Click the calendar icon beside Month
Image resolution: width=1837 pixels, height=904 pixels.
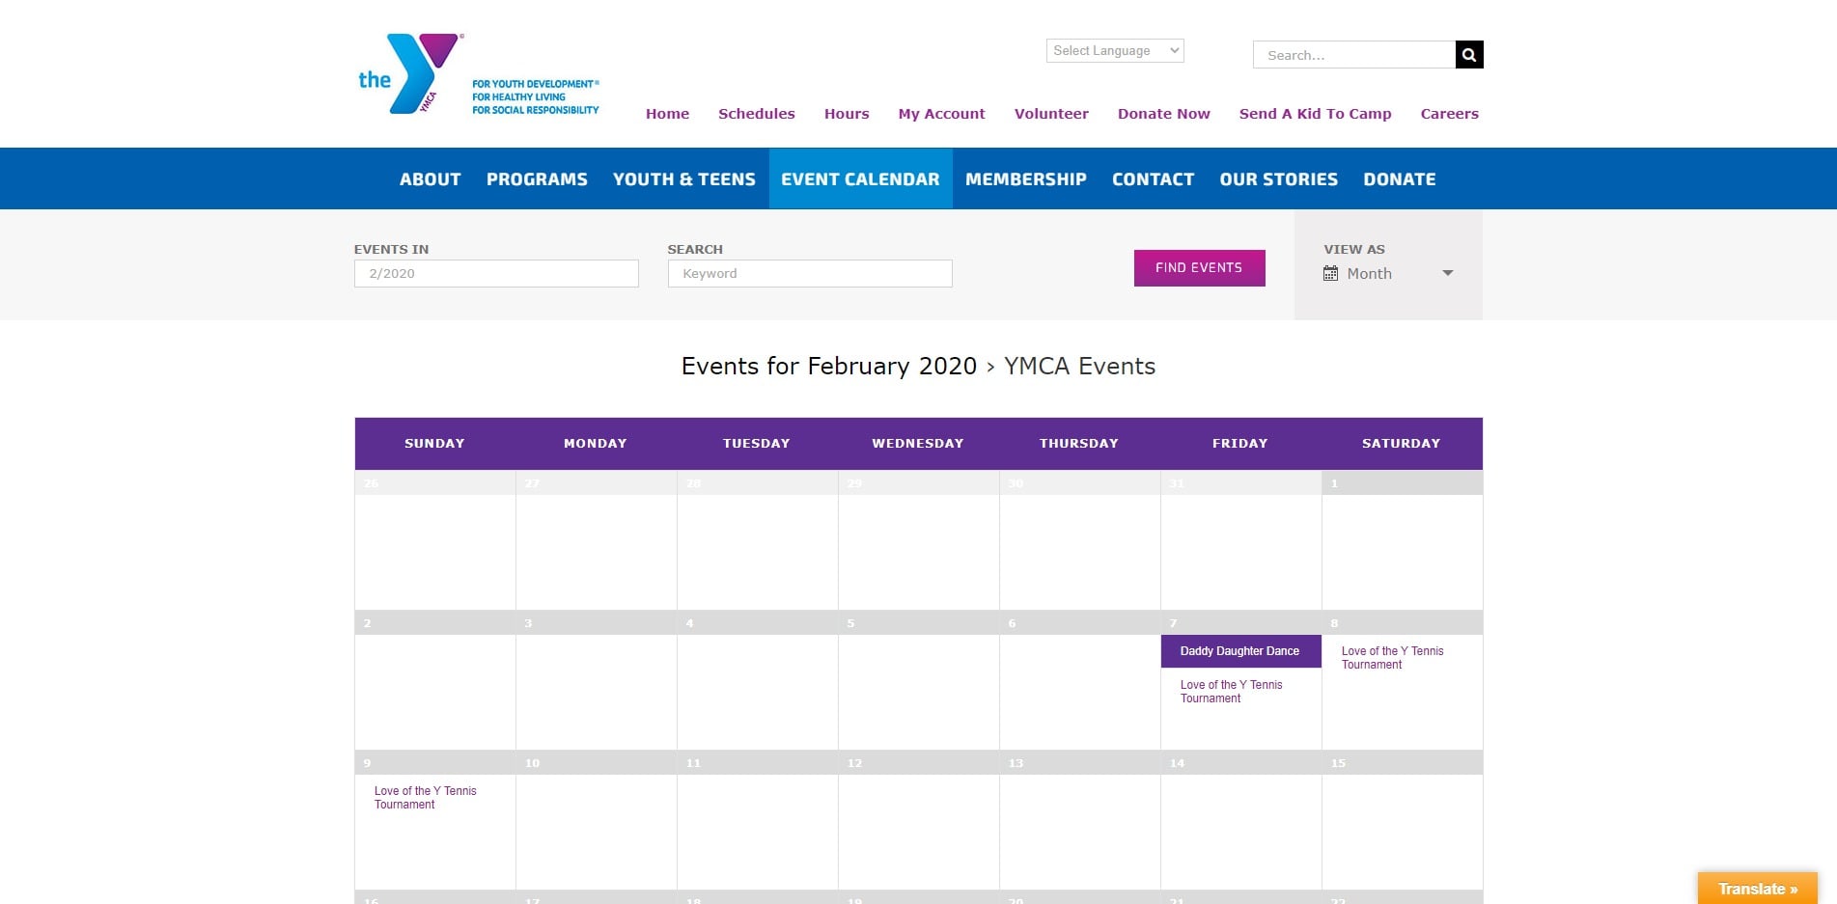[1330, 274]
